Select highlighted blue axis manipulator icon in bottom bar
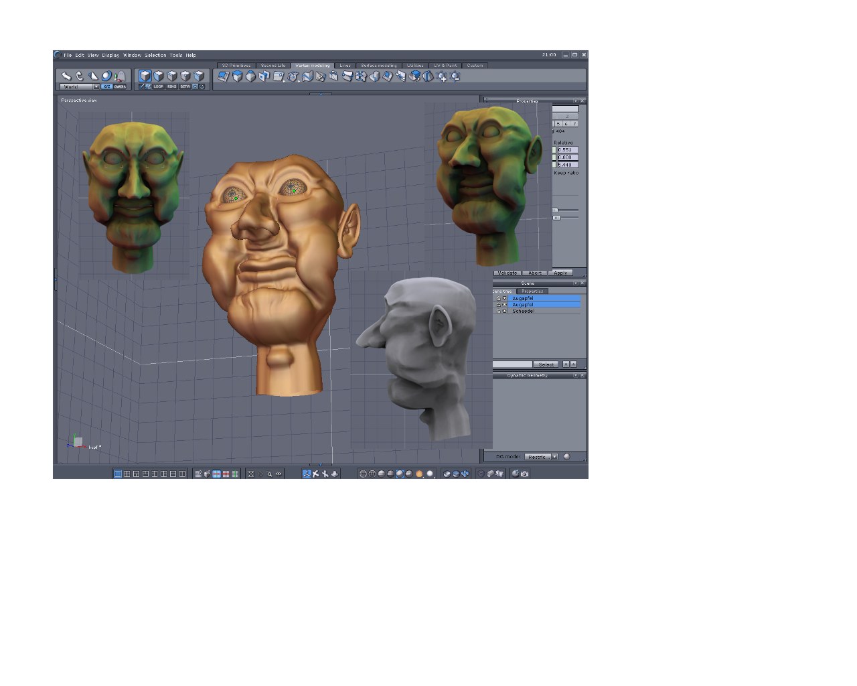The height and width of the screenshot is (686, 857). point(307,474)
